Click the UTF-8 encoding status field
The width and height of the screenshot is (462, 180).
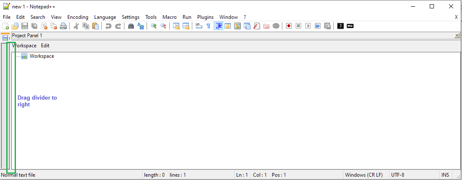(398, 175)
